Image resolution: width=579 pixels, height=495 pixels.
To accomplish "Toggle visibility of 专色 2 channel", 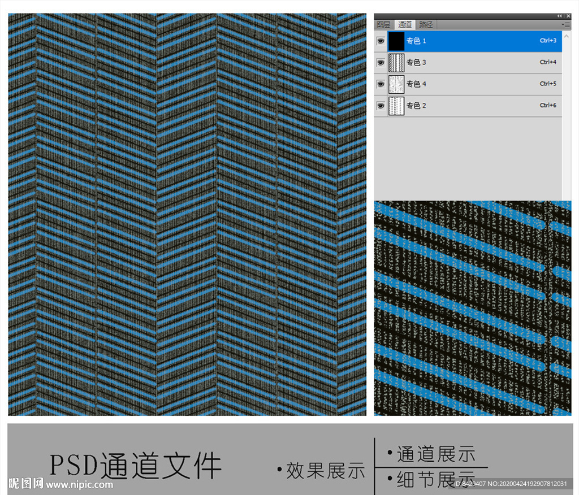I will pyautogui.click(x=381, y=106).
